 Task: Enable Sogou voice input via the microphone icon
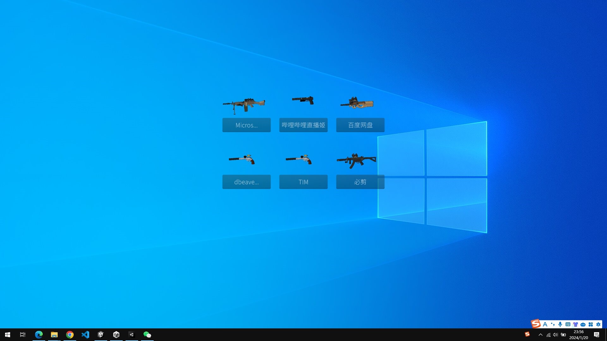560,324
